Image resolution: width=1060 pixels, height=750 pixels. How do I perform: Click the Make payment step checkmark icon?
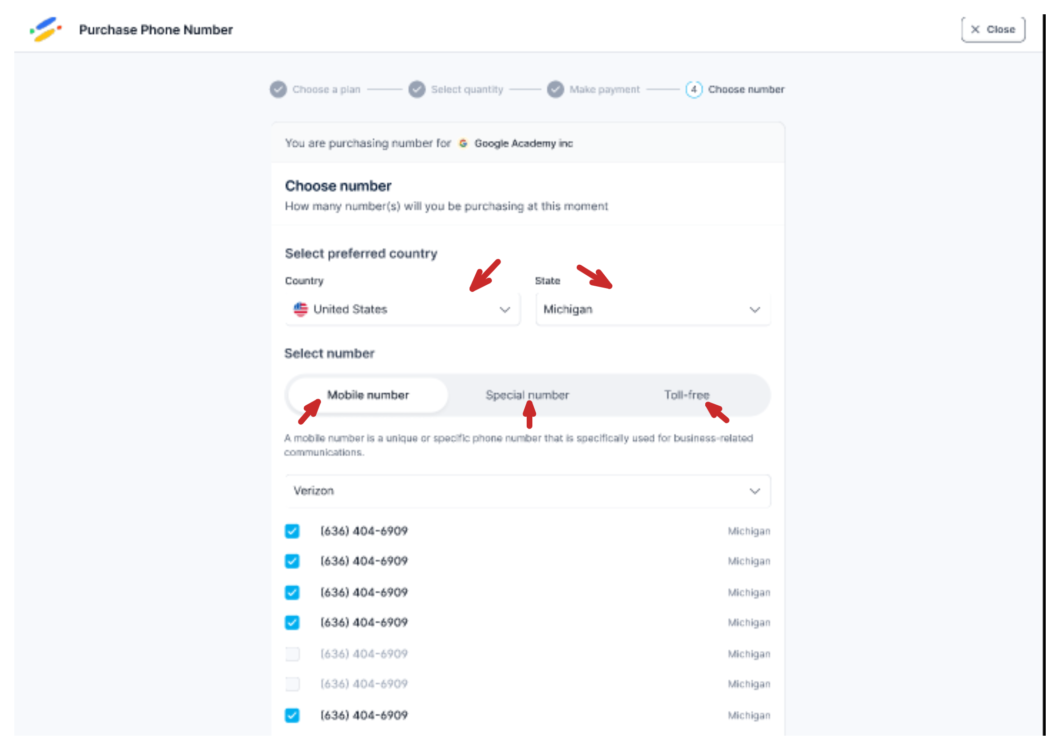click(555, 90)
